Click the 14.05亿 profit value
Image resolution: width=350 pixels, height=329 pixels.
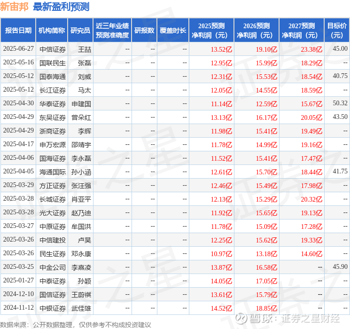[x=221, y=281]
